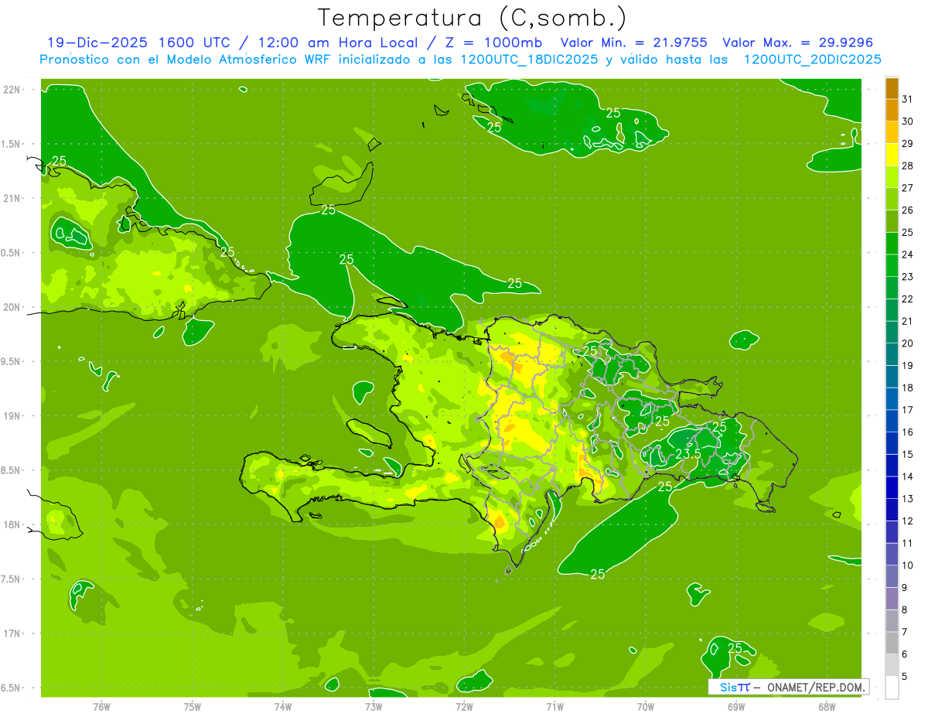Pick the yellow swatch between 28 and 29

click(892, 155)
